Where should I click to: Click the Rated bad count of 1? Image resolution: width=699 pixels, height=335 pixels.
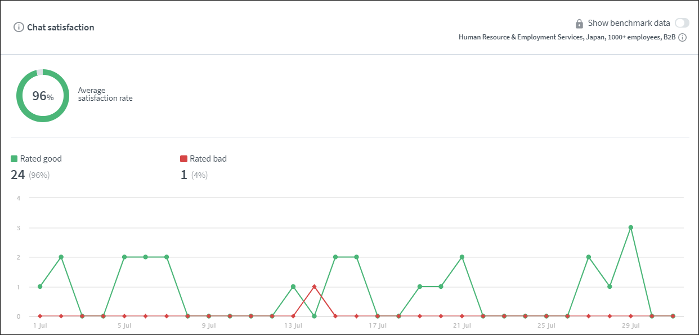(x=183, y=175)
